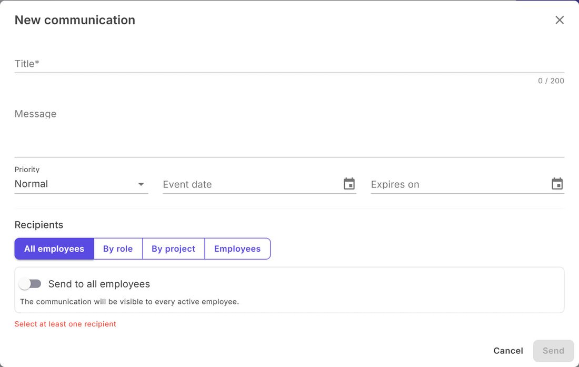Open the Expires on calendar picker
The height and width of the screenshot is (367, 579).
[557, 183]
